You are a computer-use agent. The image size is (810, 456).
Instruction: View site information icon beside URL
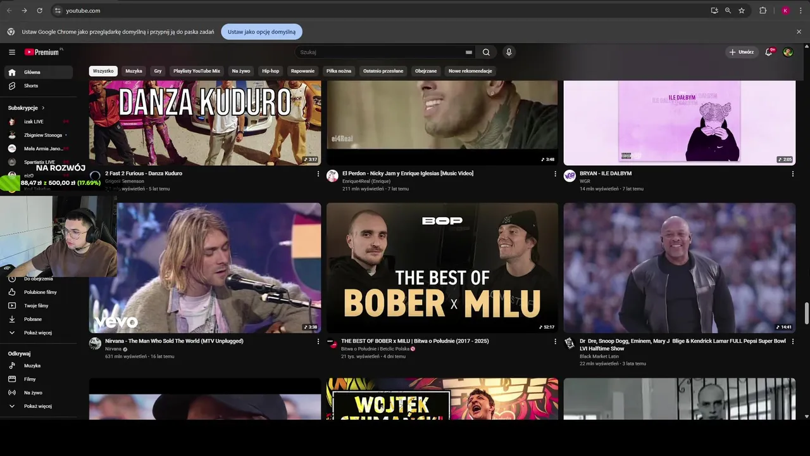pyautogui.click(x=58, y=11)
